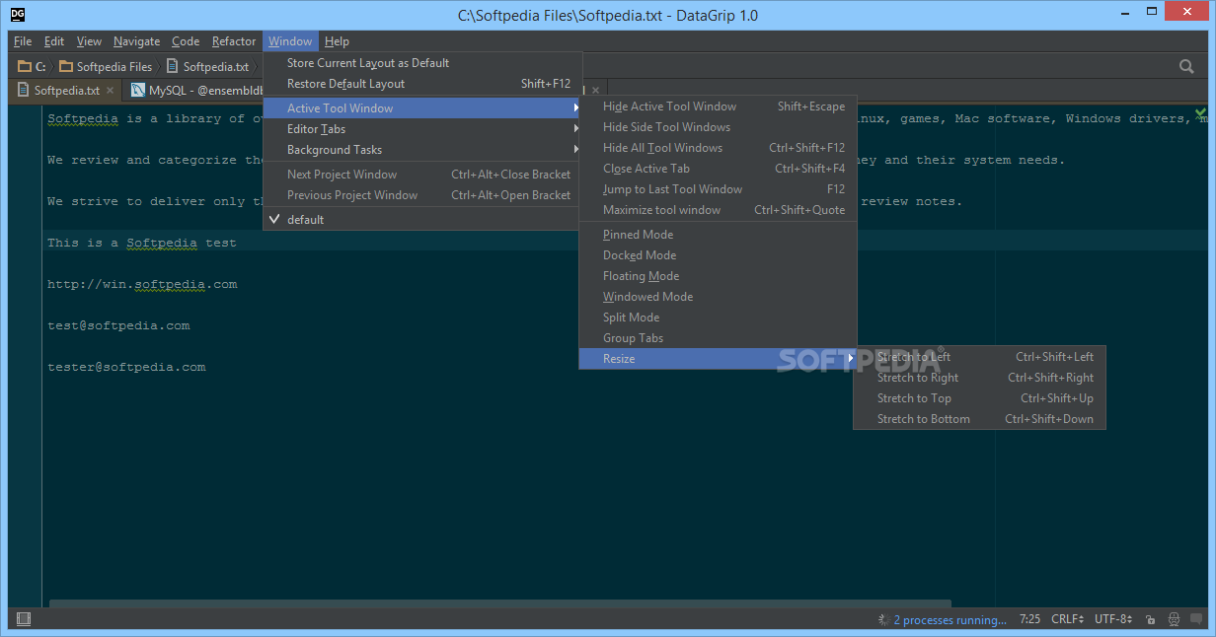This screenshot has height=637, width=1216.
Task: Click the background processes spinner icon
Action: [x=883, y=620]
